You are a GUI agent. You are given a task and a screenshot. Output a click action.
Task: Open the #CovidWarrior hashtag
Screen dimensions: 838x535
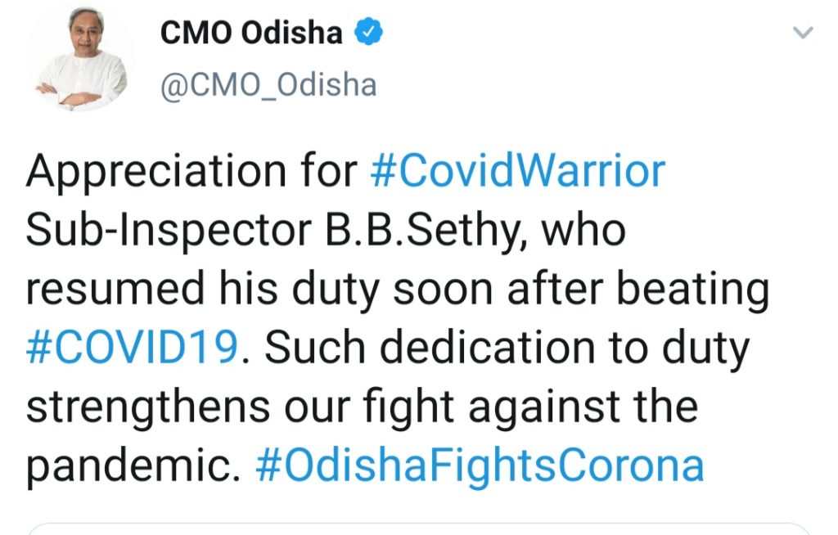click(517, 172)
